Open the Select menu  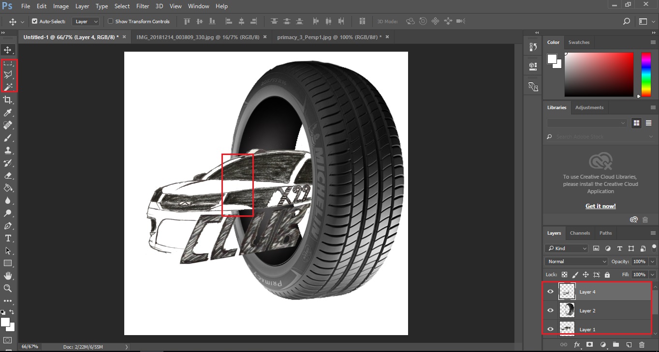pyautogui.click(x=122, y=6)
